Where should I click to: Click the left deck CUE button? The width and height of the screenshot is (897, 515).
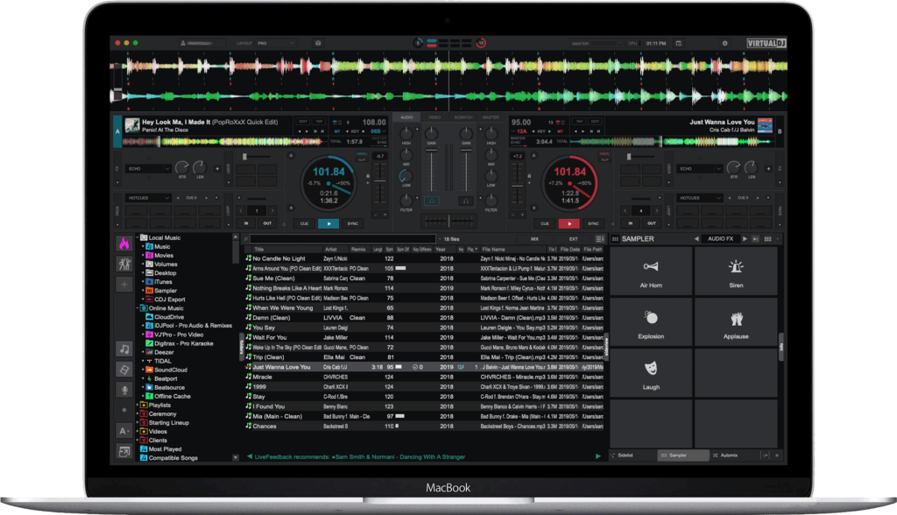coord(304,223)
